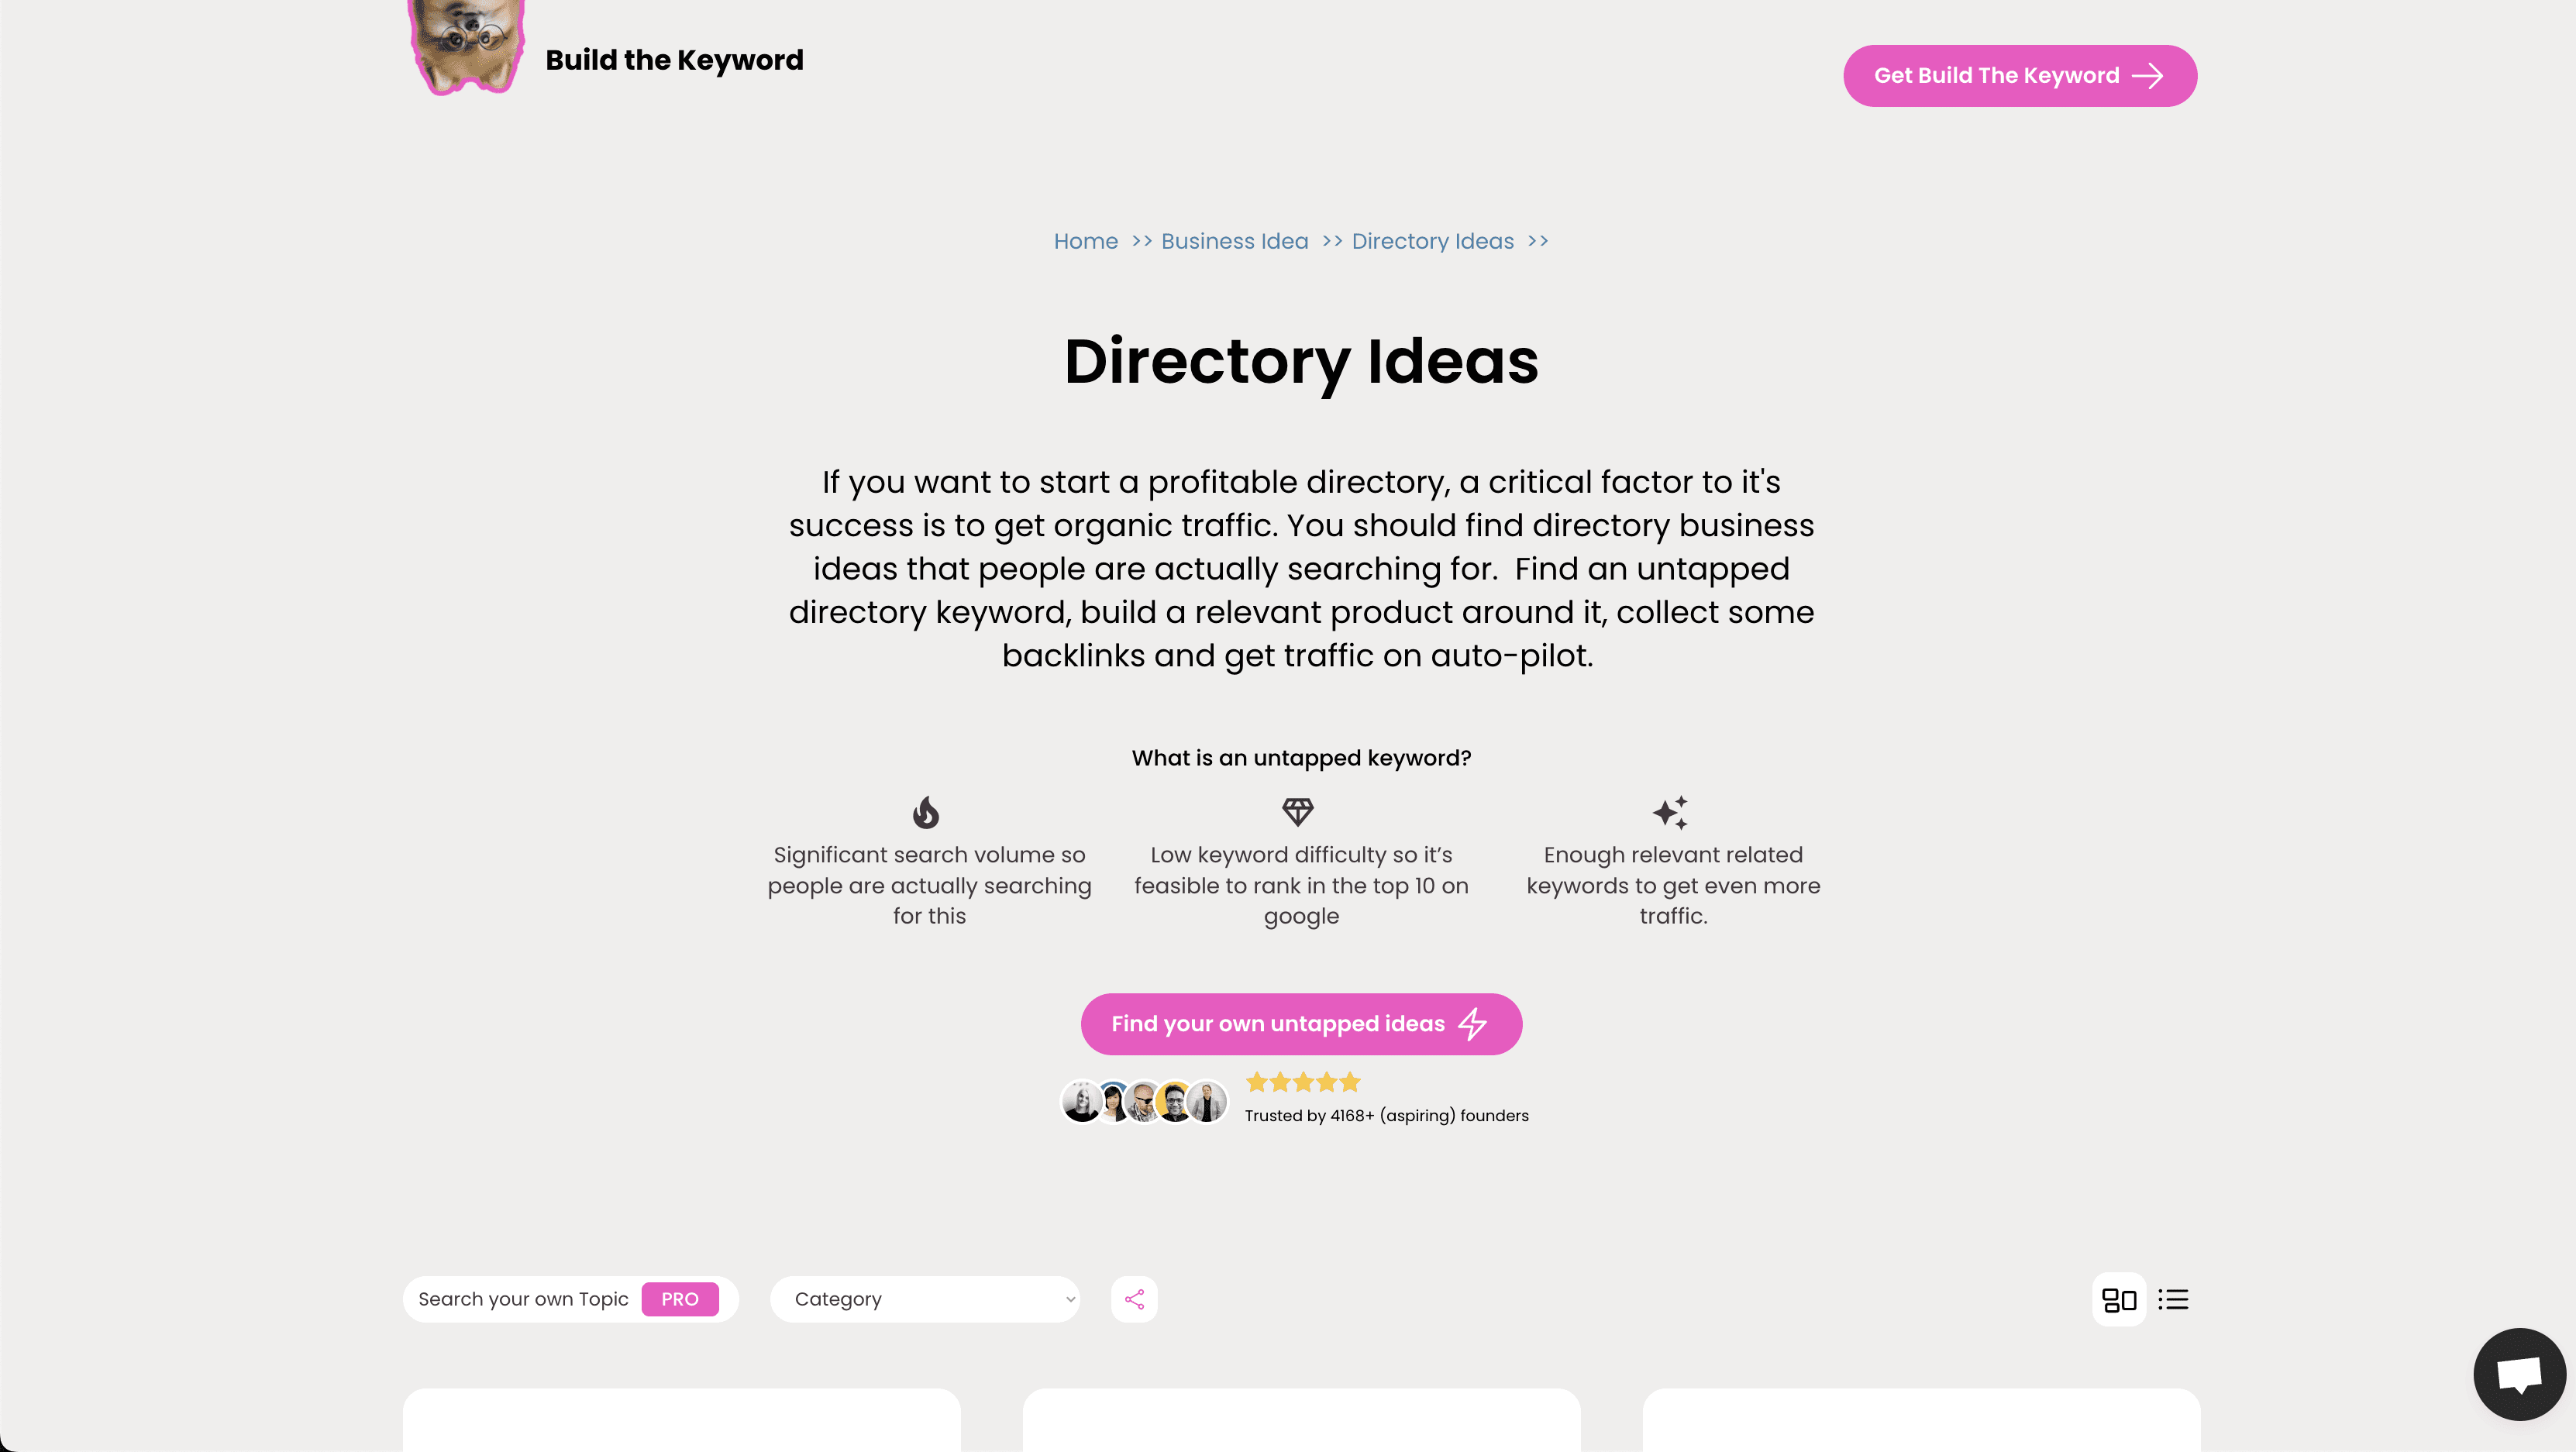
Task: Click the sparkles/AI icon
Action: (1672, 812)
